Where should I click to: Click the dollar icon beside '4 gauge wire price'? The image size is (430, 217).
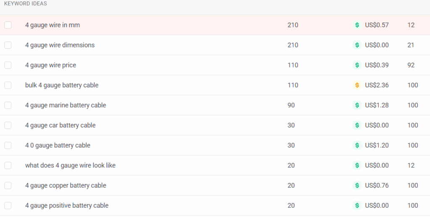(357, 65)
